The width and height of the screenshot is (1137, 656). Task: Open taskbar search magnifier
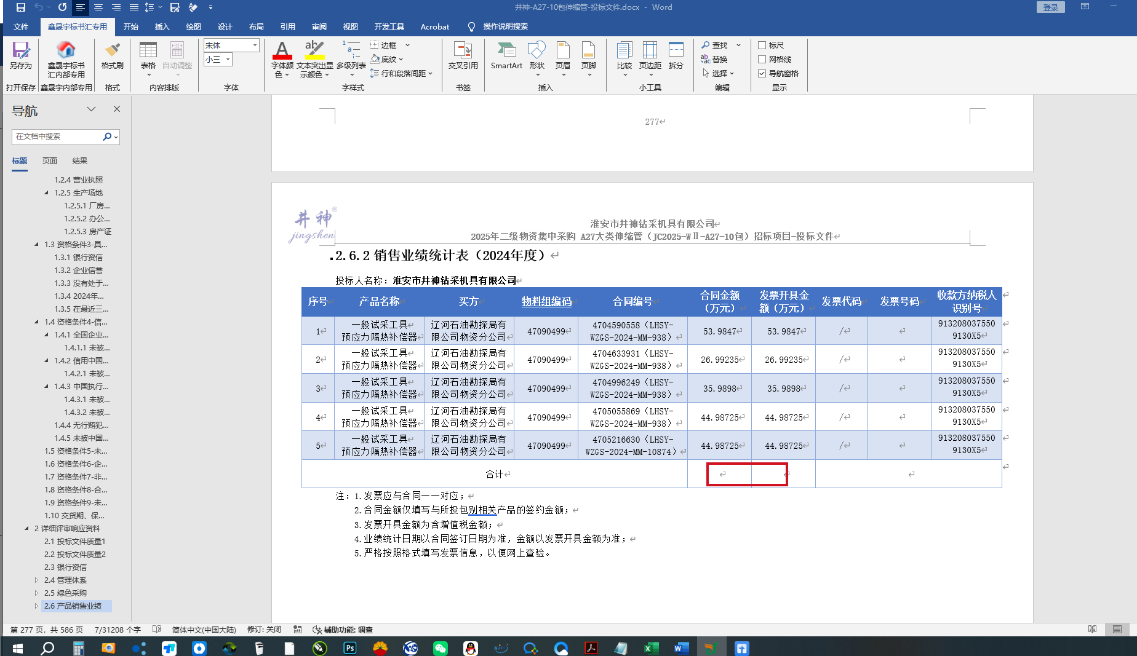(x=47, y=647)
